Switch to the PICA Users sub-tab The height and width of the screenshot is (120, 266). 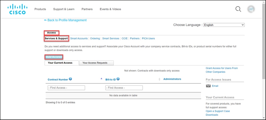tap(148, 38)
